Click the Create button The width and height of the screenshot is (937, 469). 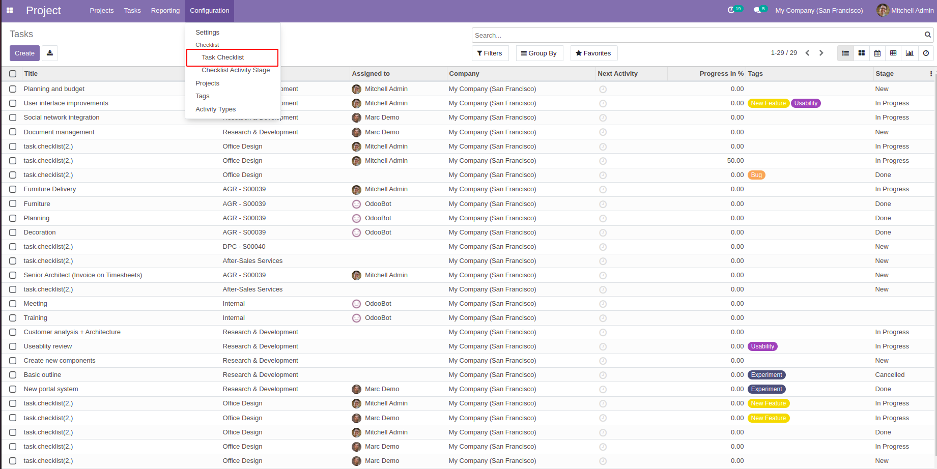[24, 53]
